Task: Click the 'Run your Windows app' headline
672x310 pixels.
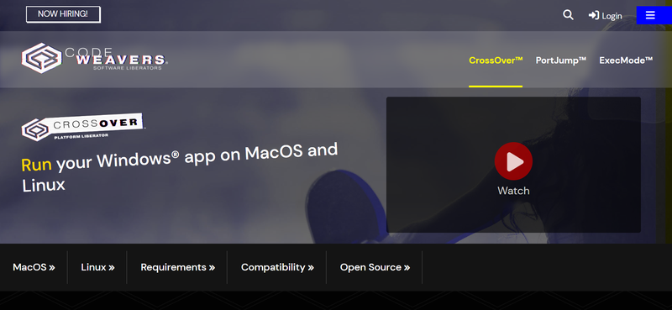Action: point(180,169)
